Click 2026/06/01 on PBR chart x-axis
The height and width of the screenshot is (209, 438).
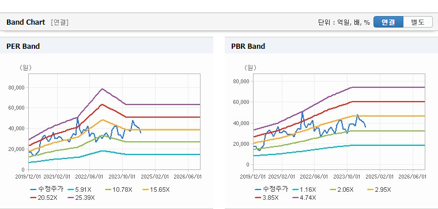click(x=412, y=177)
